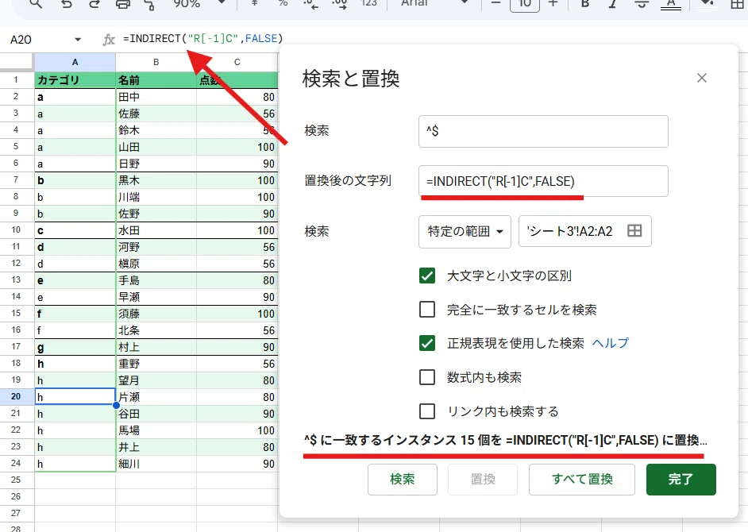Activate the paint format tool
The width and height of the screenshot is (748, 532).
click(x=150, y=4)
